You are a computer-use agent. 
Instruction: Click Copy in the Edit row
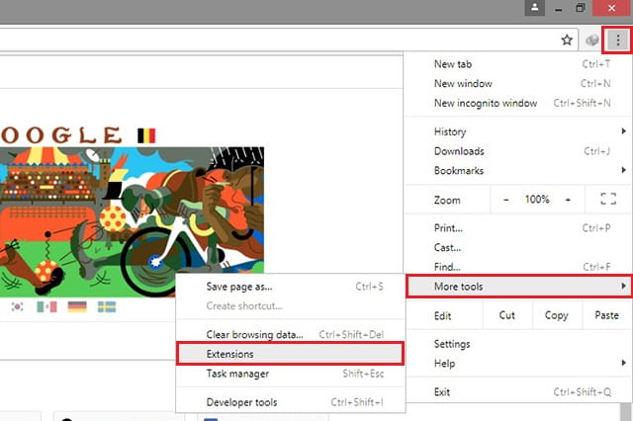[556, 315]
